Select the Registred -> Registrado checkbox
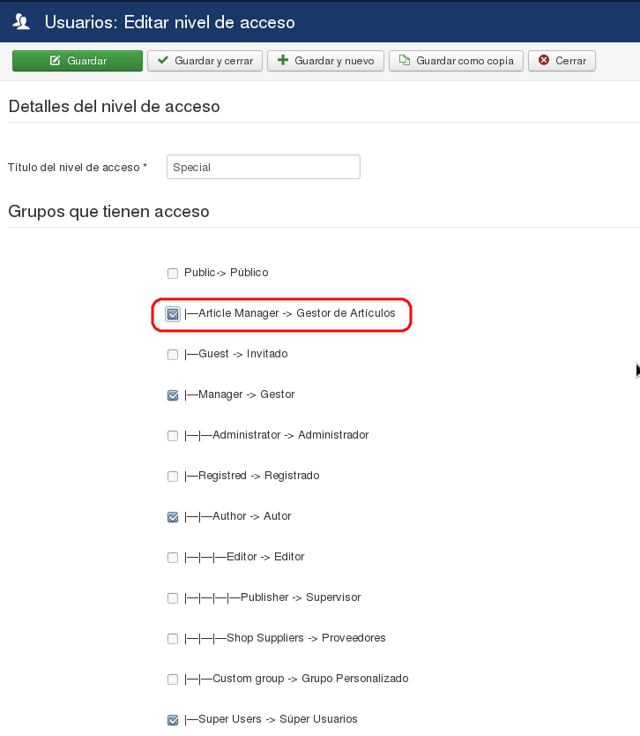This screenshot has height=736, width=640. 173,477
